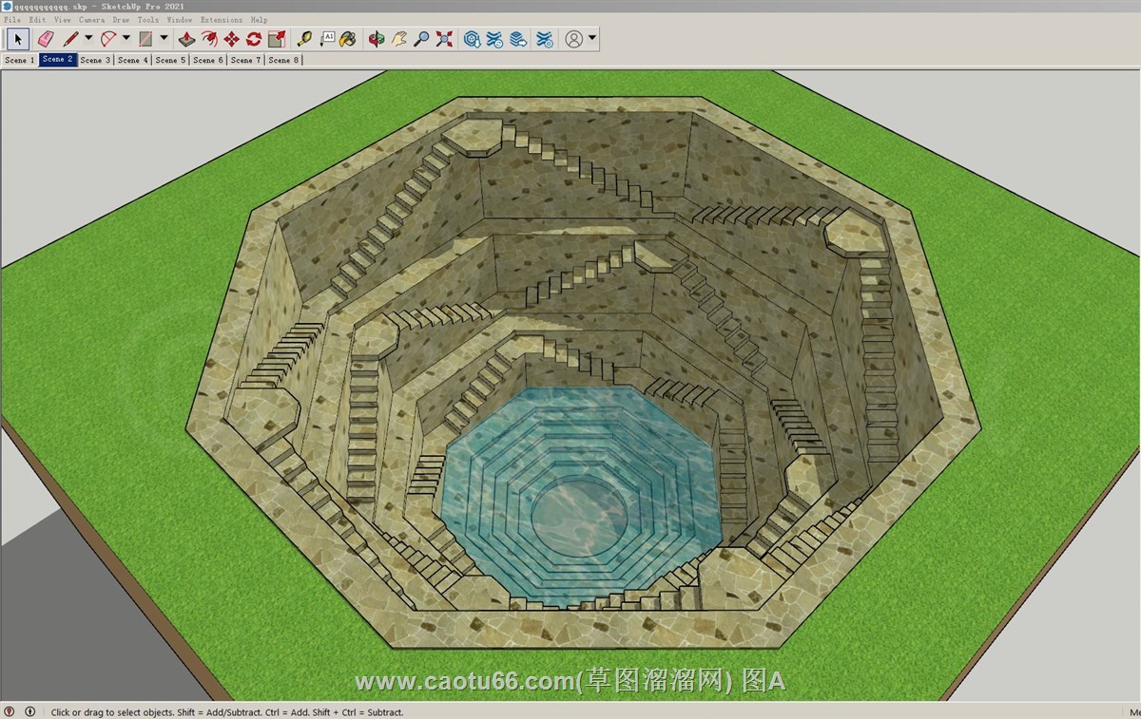Expand the line tool dropdown arrow
The width and height of the screenshot is (1141, 719).
88,39
